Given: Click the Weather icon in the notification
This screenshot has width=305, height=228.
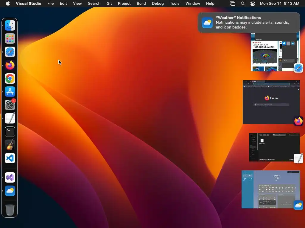Looking at the screenshot, I should [x=207, y=23].
